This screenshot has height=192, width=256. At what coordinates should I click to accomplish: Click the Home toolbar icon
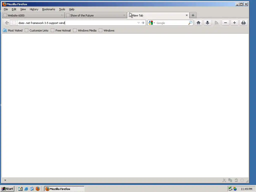point(198,23)
